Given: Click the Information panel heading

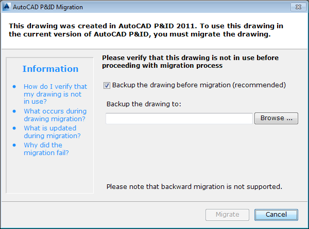Looking at the screenshot, I should (50, 69).
